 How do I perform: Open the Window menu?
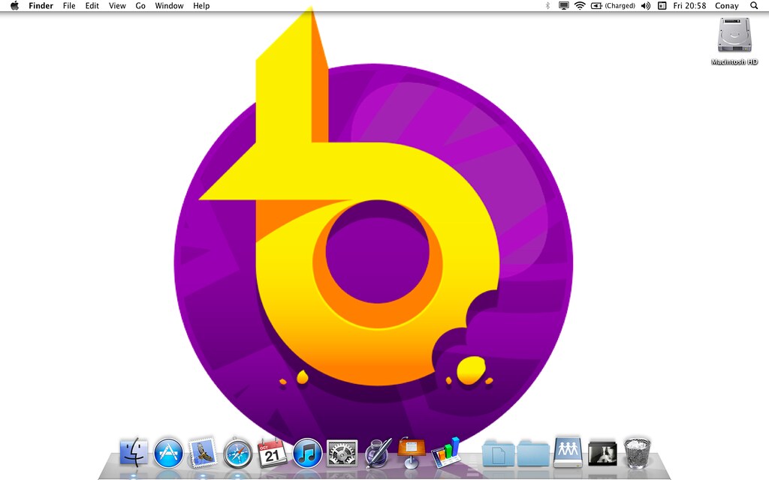169,6
